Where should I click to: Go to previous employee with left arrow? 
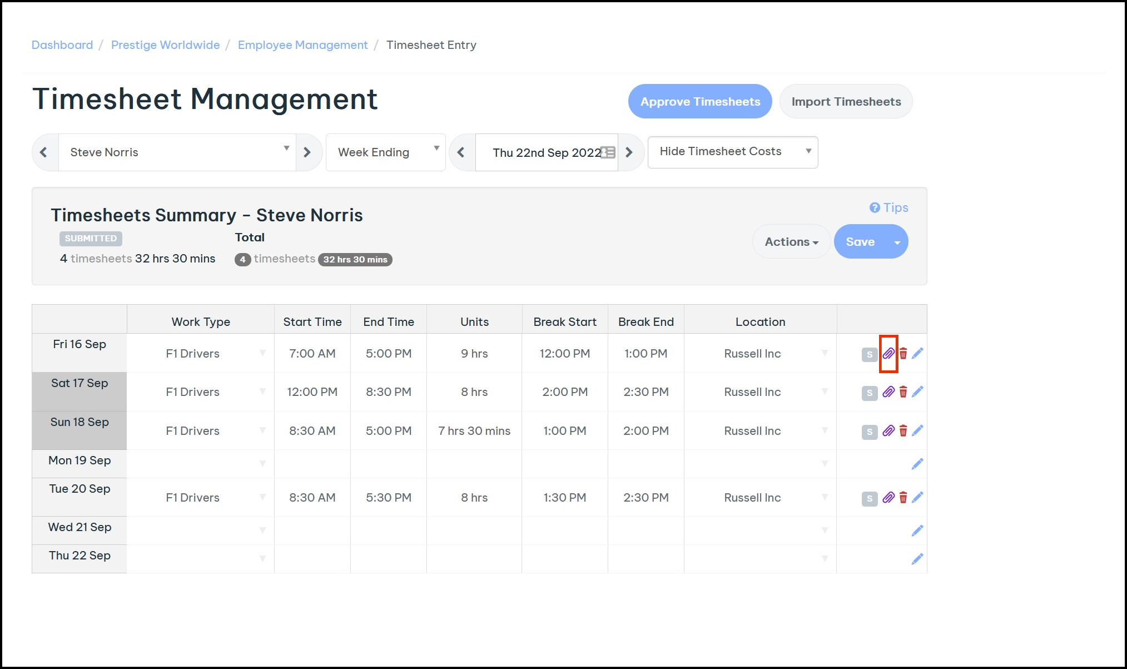[44, 152]
